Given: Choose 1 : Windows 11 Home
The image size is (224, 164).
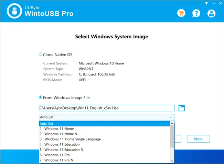Looking at the screenshot, I should pyautogui.click(x=105, y=129).
